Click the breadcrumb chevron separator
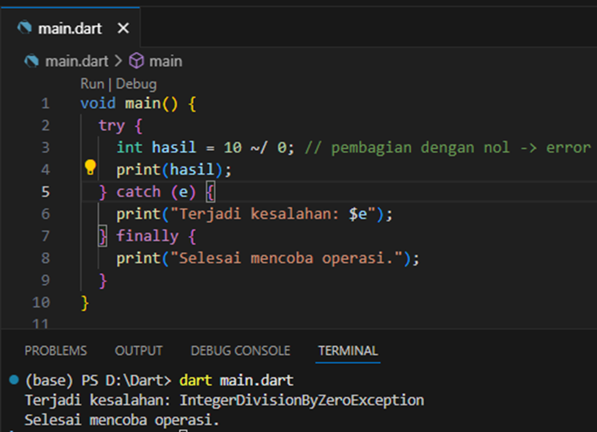This screenshot has width=597, height=432. (118, 61)
